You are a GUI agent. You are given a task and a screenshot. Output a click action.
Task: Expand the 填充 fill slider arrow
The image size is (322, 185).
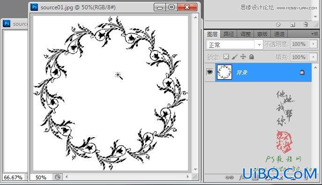(x=314, y=57)
